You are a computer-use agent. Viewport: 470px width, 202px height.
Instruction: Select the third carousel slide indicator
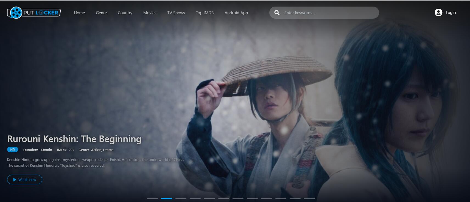(x=181, y=198)
